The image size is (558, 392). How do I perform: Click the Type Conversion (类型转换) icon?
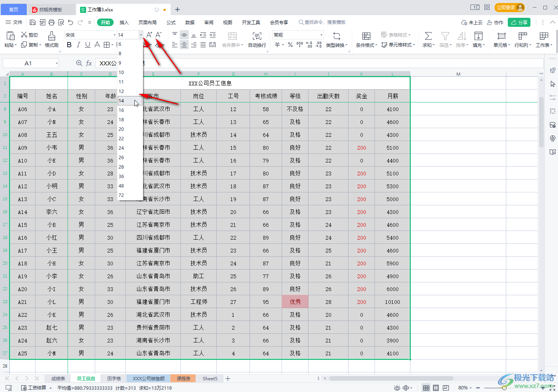tap(337, 36)
